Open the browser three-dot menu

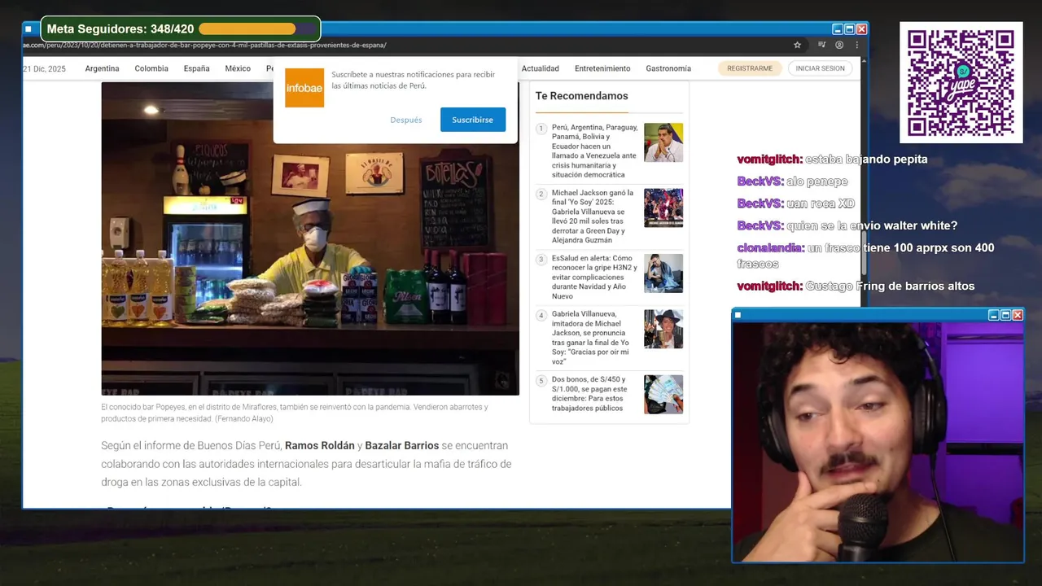click(x=857, y=45)
